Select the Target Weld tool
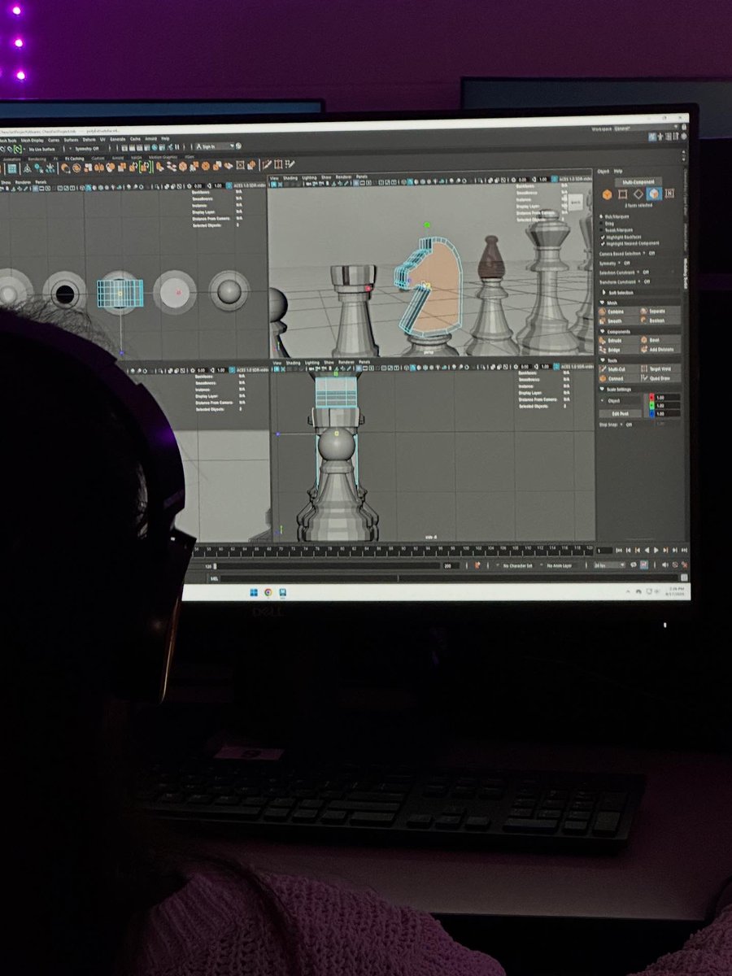The width and height of the screenshot is (732, 976). pyautogui.click(x=660, y=369)
